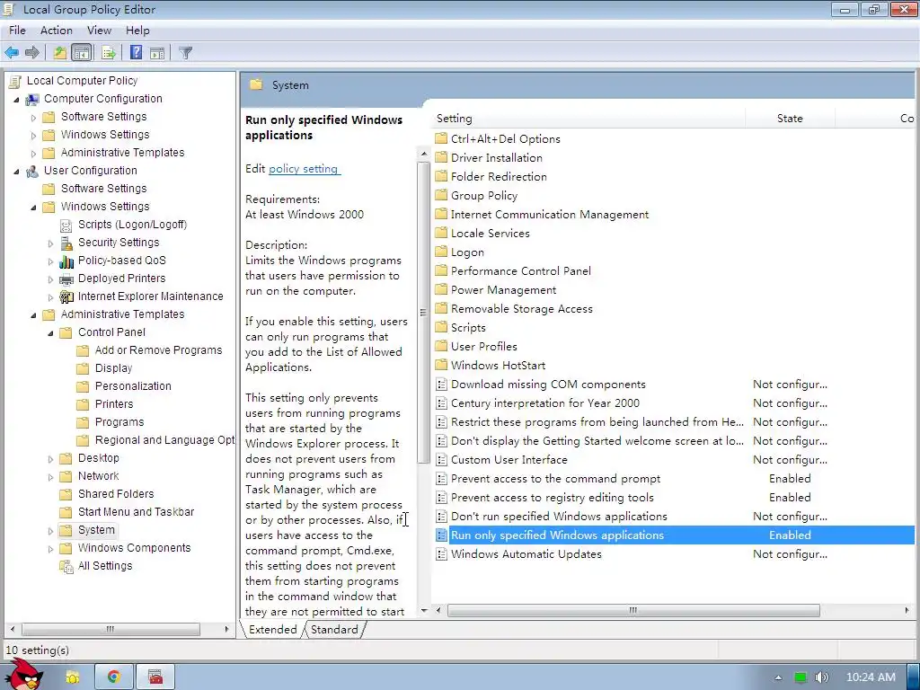This screenshot has height=690, width=920.
Task: Expand the Windows Components tree node
Action: coord(50,549)
